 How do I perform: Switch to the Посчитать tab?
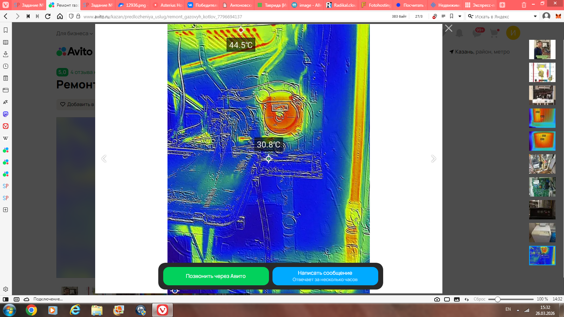coord(410,5)
